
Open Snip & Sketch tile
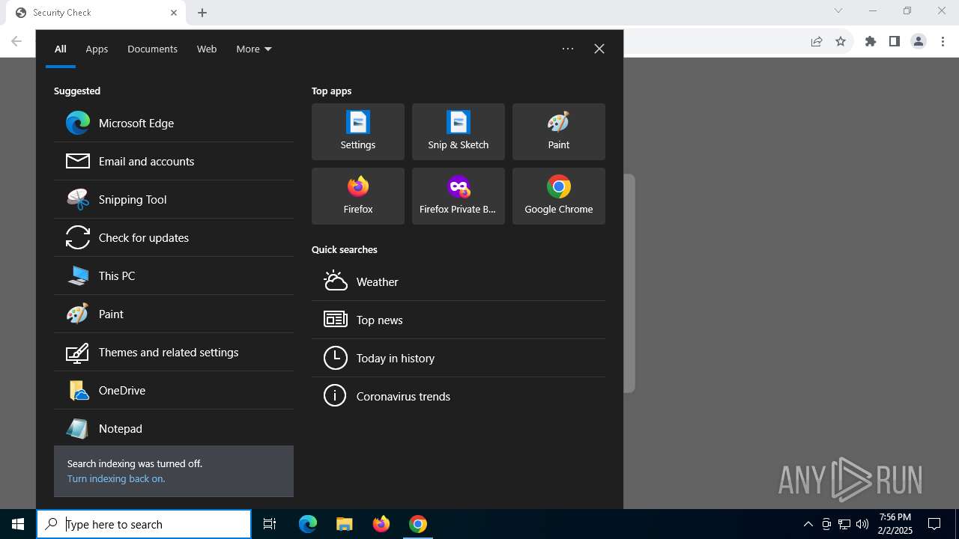pyautogui.click(x=459, y=132)
